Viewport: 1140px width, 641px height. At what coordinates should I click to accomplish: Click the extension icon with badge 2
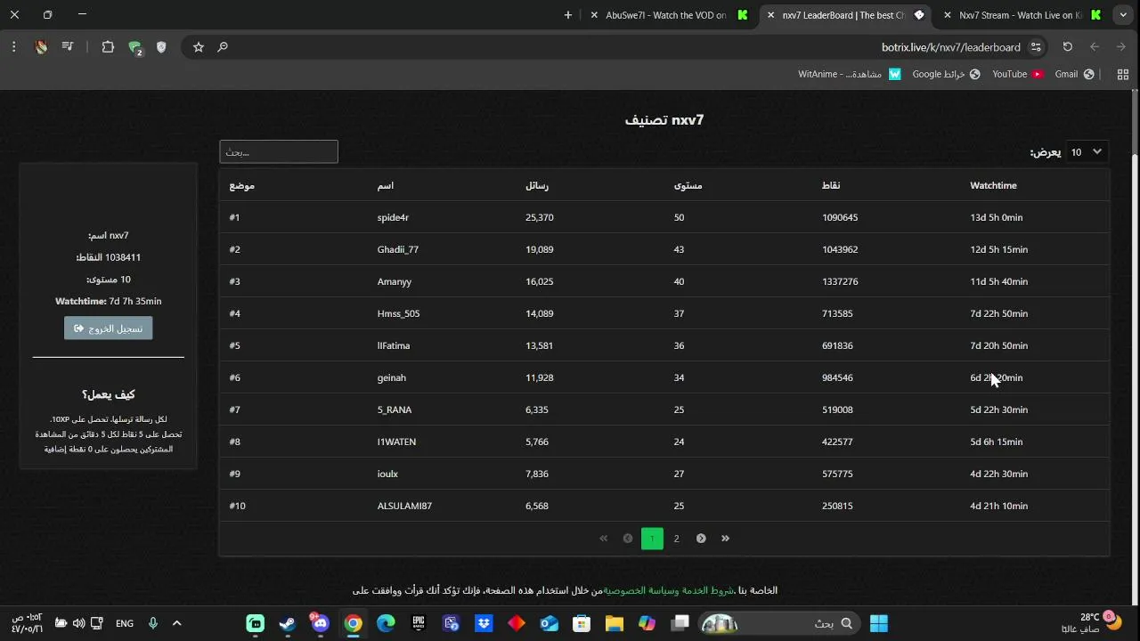pos(135,48)
